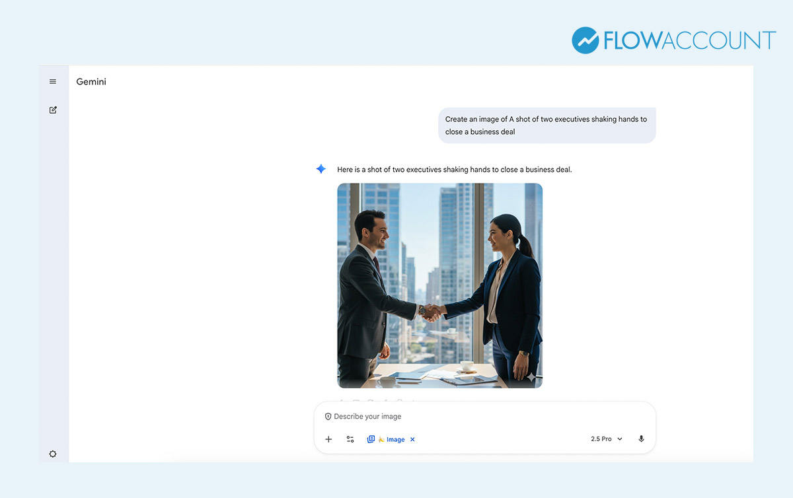Click the image stack icon on the Image chip
Image resolution: width=793 pixels, height=498 pixels.
[371, 439]
